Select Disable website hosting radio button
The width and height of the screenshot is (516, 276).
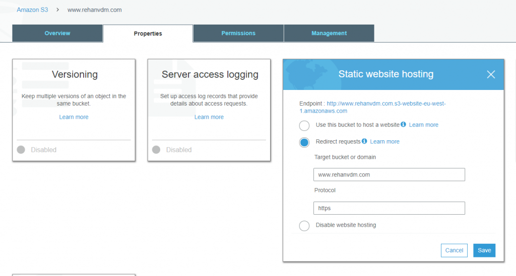(x=304, y=226)
